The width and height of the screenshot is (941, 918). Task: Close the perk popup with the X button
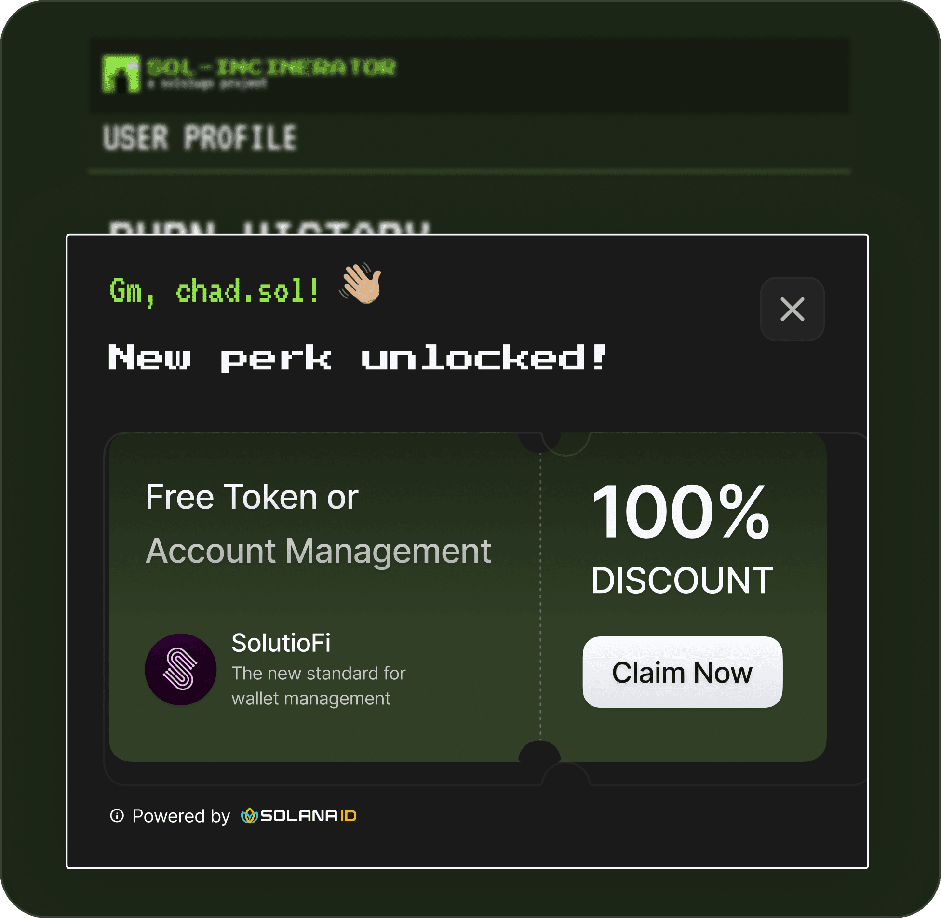[x=792, y=309]
